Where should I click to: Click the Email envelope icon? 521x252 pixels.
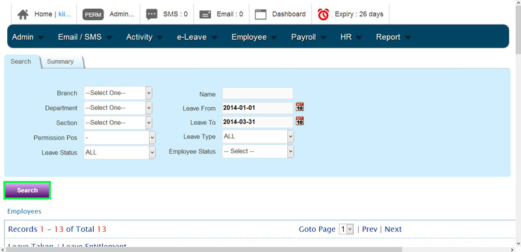point(205,14)
